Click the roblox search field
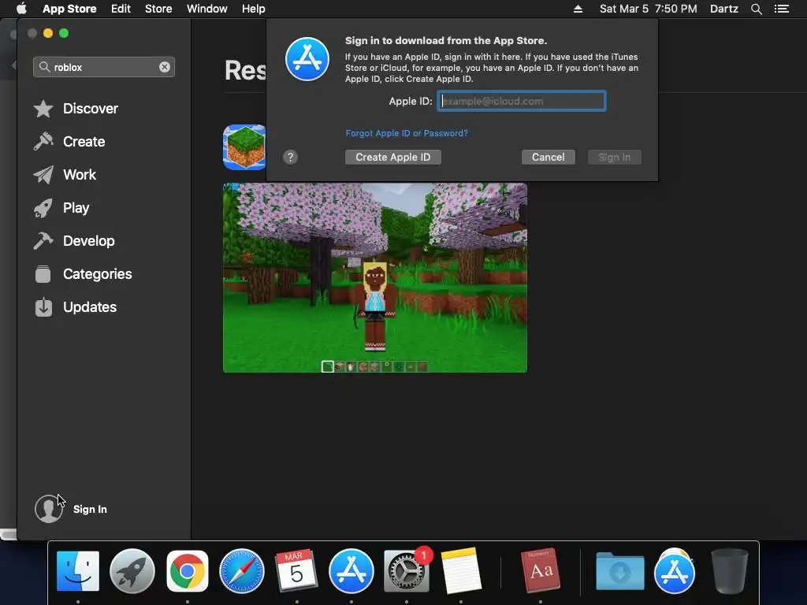807x605 pixels. (x=104, y=67)
